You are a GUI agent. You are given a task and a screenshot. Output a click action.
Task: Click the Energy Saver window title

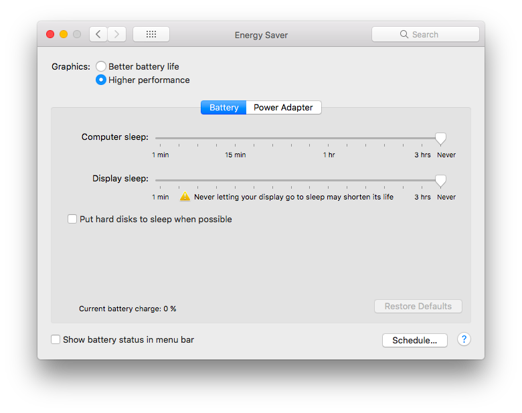[261, 35]
